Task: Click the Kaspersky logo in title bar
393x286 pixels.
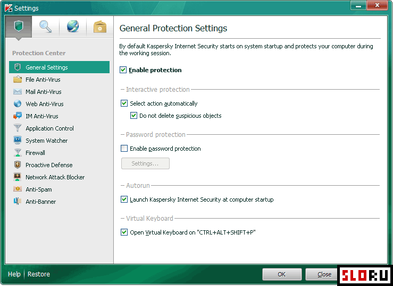Action: click(9, 8)
